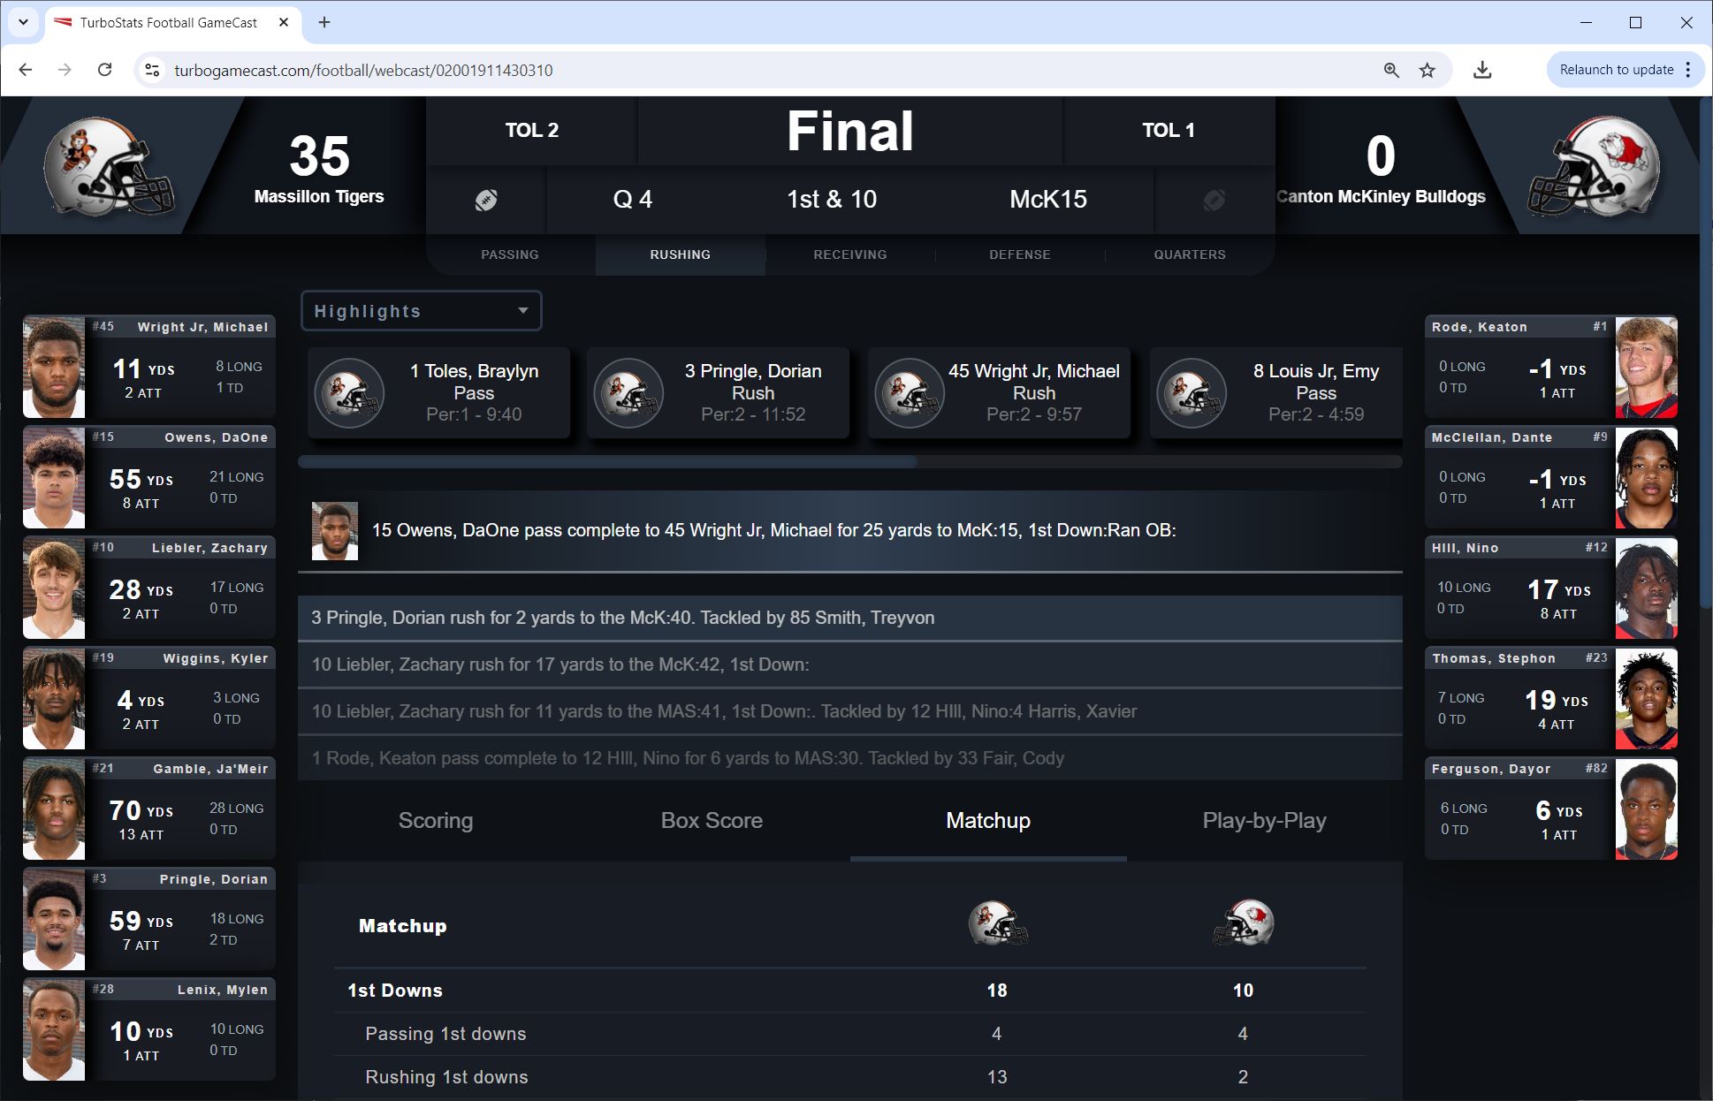Open the Highlights dropdown selector
Viewport: 1713px width, 1101px height.
point(421,311)
